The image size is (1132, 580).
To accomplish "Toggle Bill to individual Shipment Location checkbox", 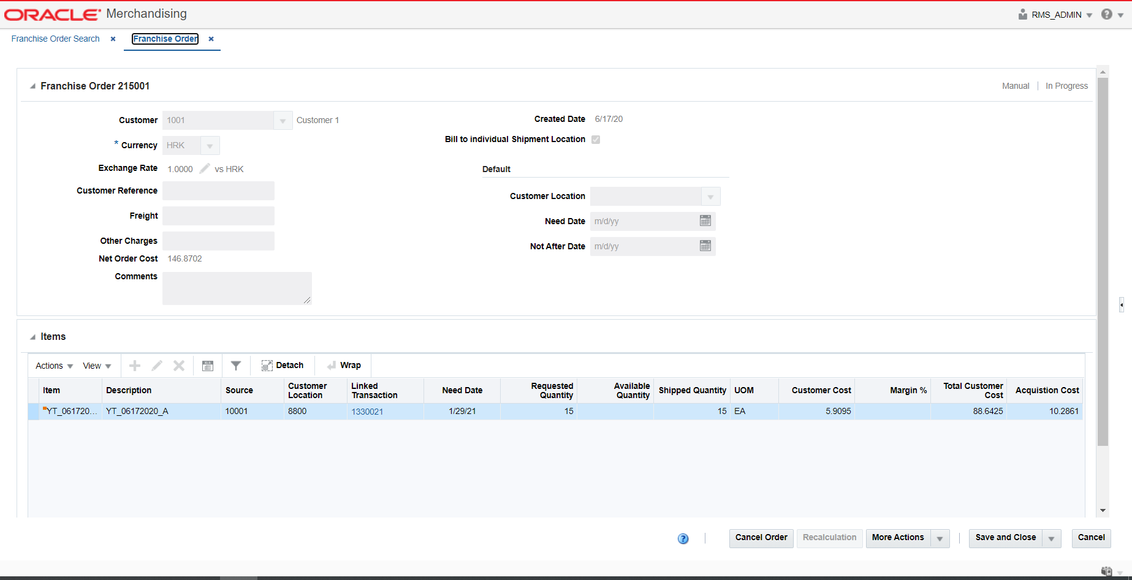I will pyautogui.click(x=596, y=140).
